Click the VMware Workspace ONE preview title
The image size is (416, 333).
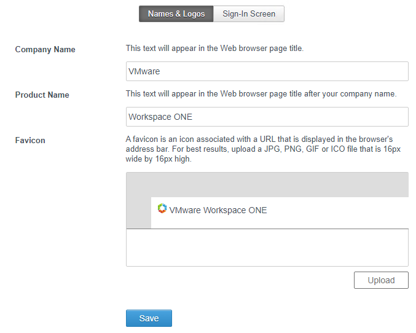(218, 210)
